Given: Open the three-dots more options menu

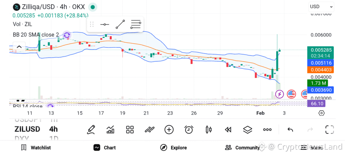Looking at the screenshot, I should [x=267, y=129].
